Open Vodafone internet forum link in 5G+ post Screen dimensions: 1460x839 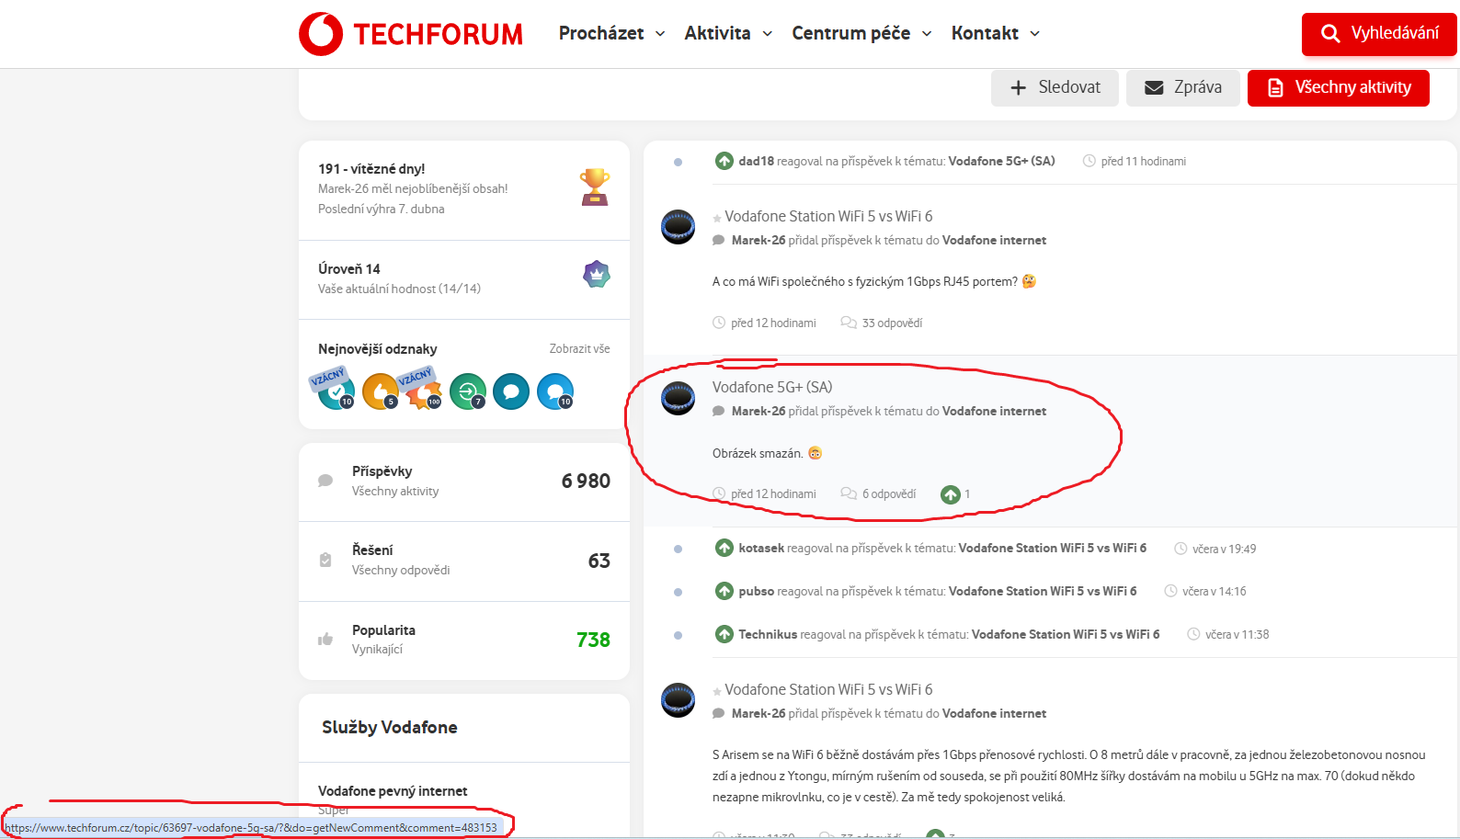[x=994, y=411]
